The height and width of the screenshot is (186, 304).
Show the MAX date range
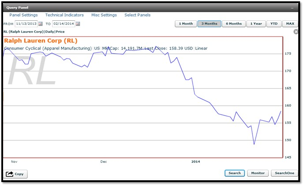pos(290,24)
